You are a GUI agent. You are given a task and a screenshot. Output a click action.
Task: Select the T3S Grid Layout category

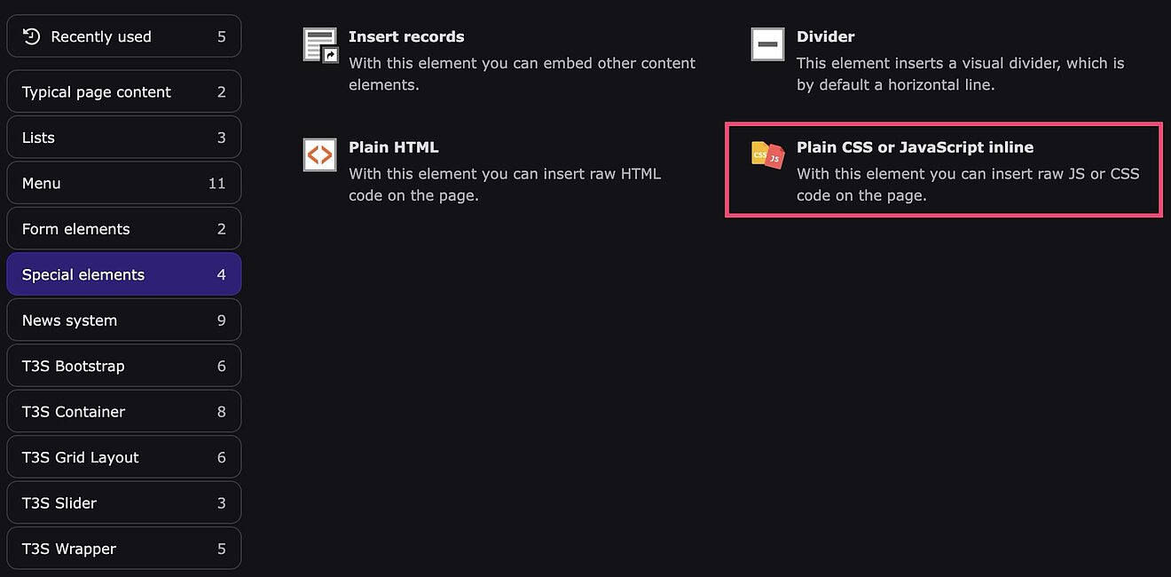click(x=123, y=458)
